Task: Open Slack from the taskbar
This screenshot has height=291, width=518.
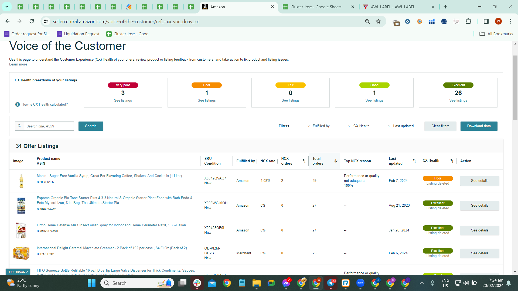Action: click(x=197, y=283)
